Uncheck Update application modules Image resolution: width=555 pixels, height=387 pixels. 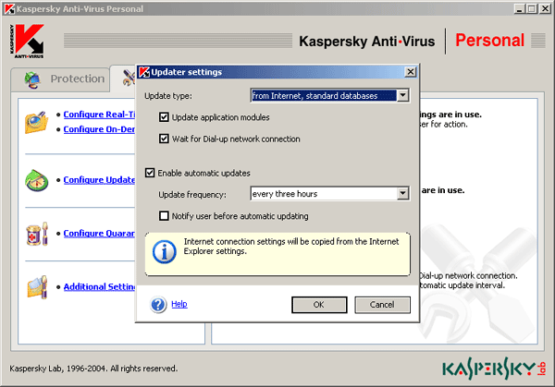point(164,117)
